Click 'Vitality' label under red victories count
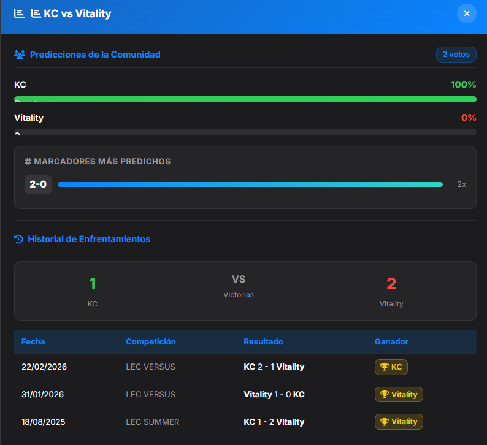 pos(391,304)
